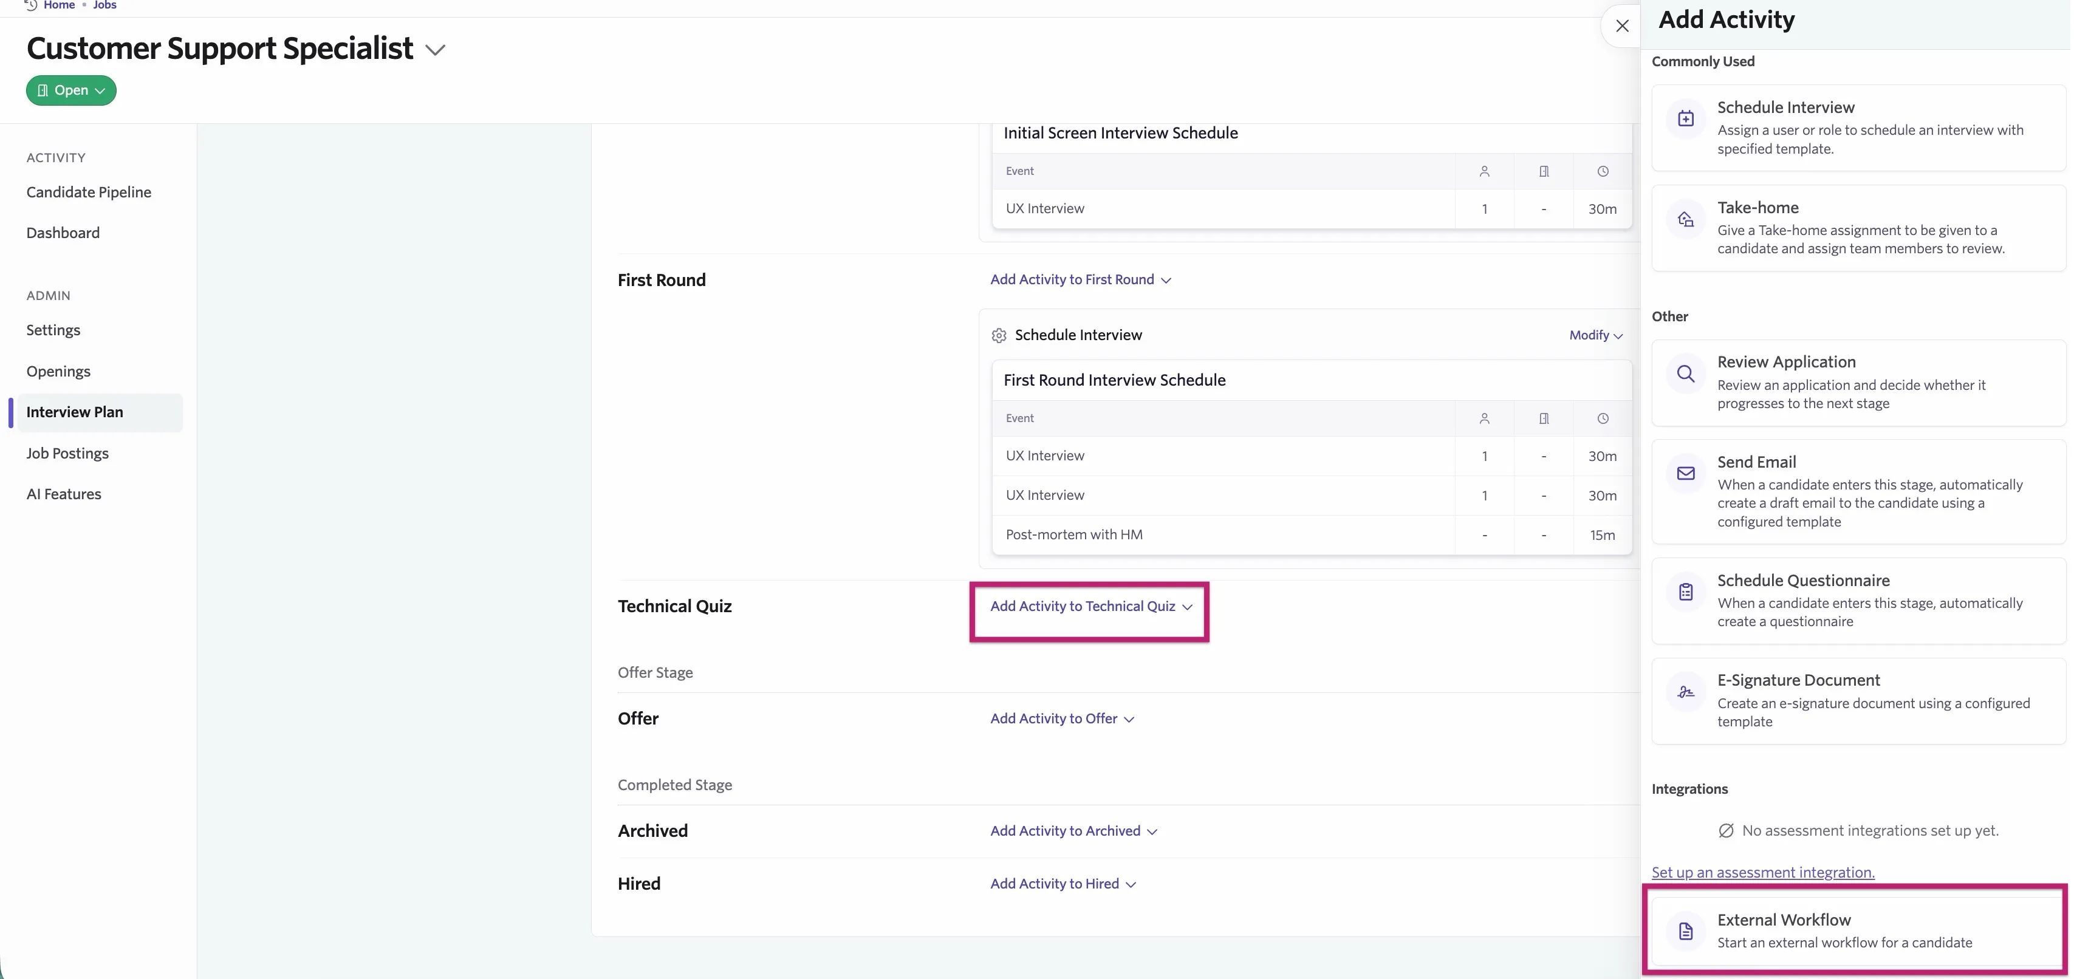Click the Review Application magnifier icon
The width and height of the screenshot is (2074, 979).
point(1685,374)
